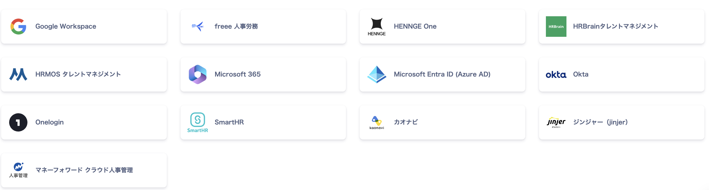Open the freee 人事労務 integration

236,27
